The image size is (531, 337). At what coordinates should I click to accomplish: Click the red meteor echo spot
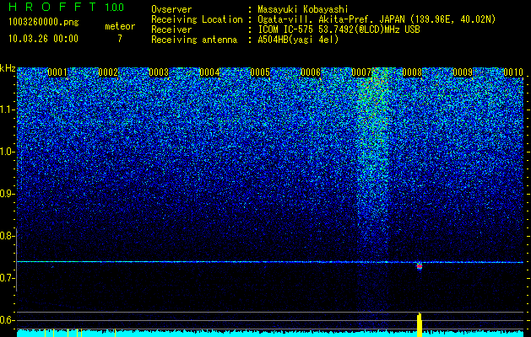(420, 266)
